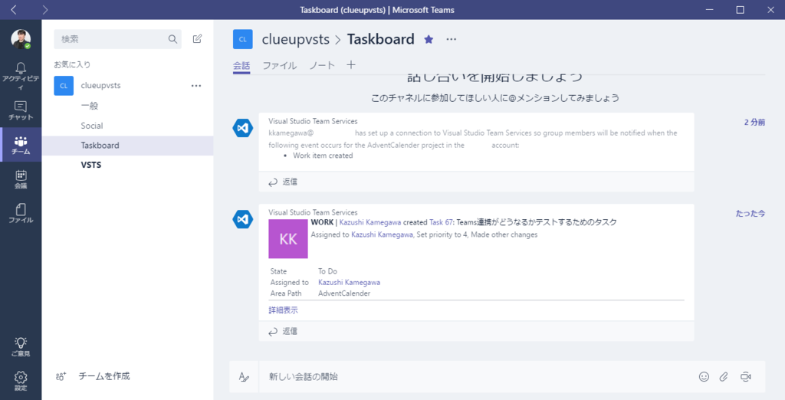Click the Visual Studio icon of Task 67 message
The image size is (785, 400).
point(243,219)
